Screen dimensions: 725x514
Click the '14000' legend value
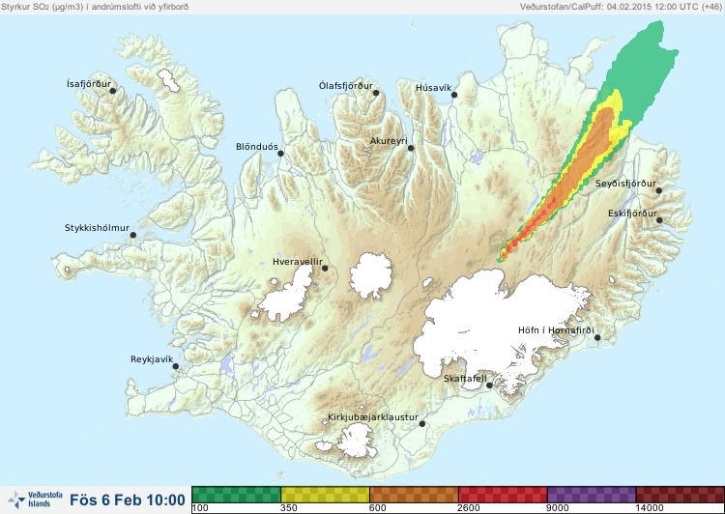click(x=649, y=508)
